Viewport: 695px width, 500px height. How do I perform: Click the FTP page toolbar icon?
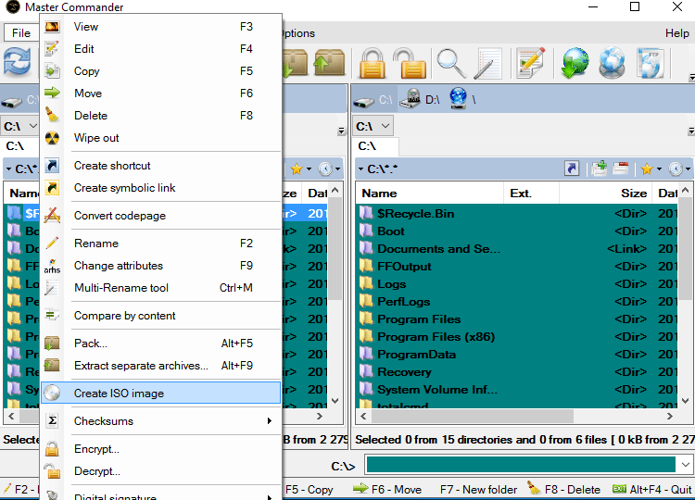(x=651, y=63)
